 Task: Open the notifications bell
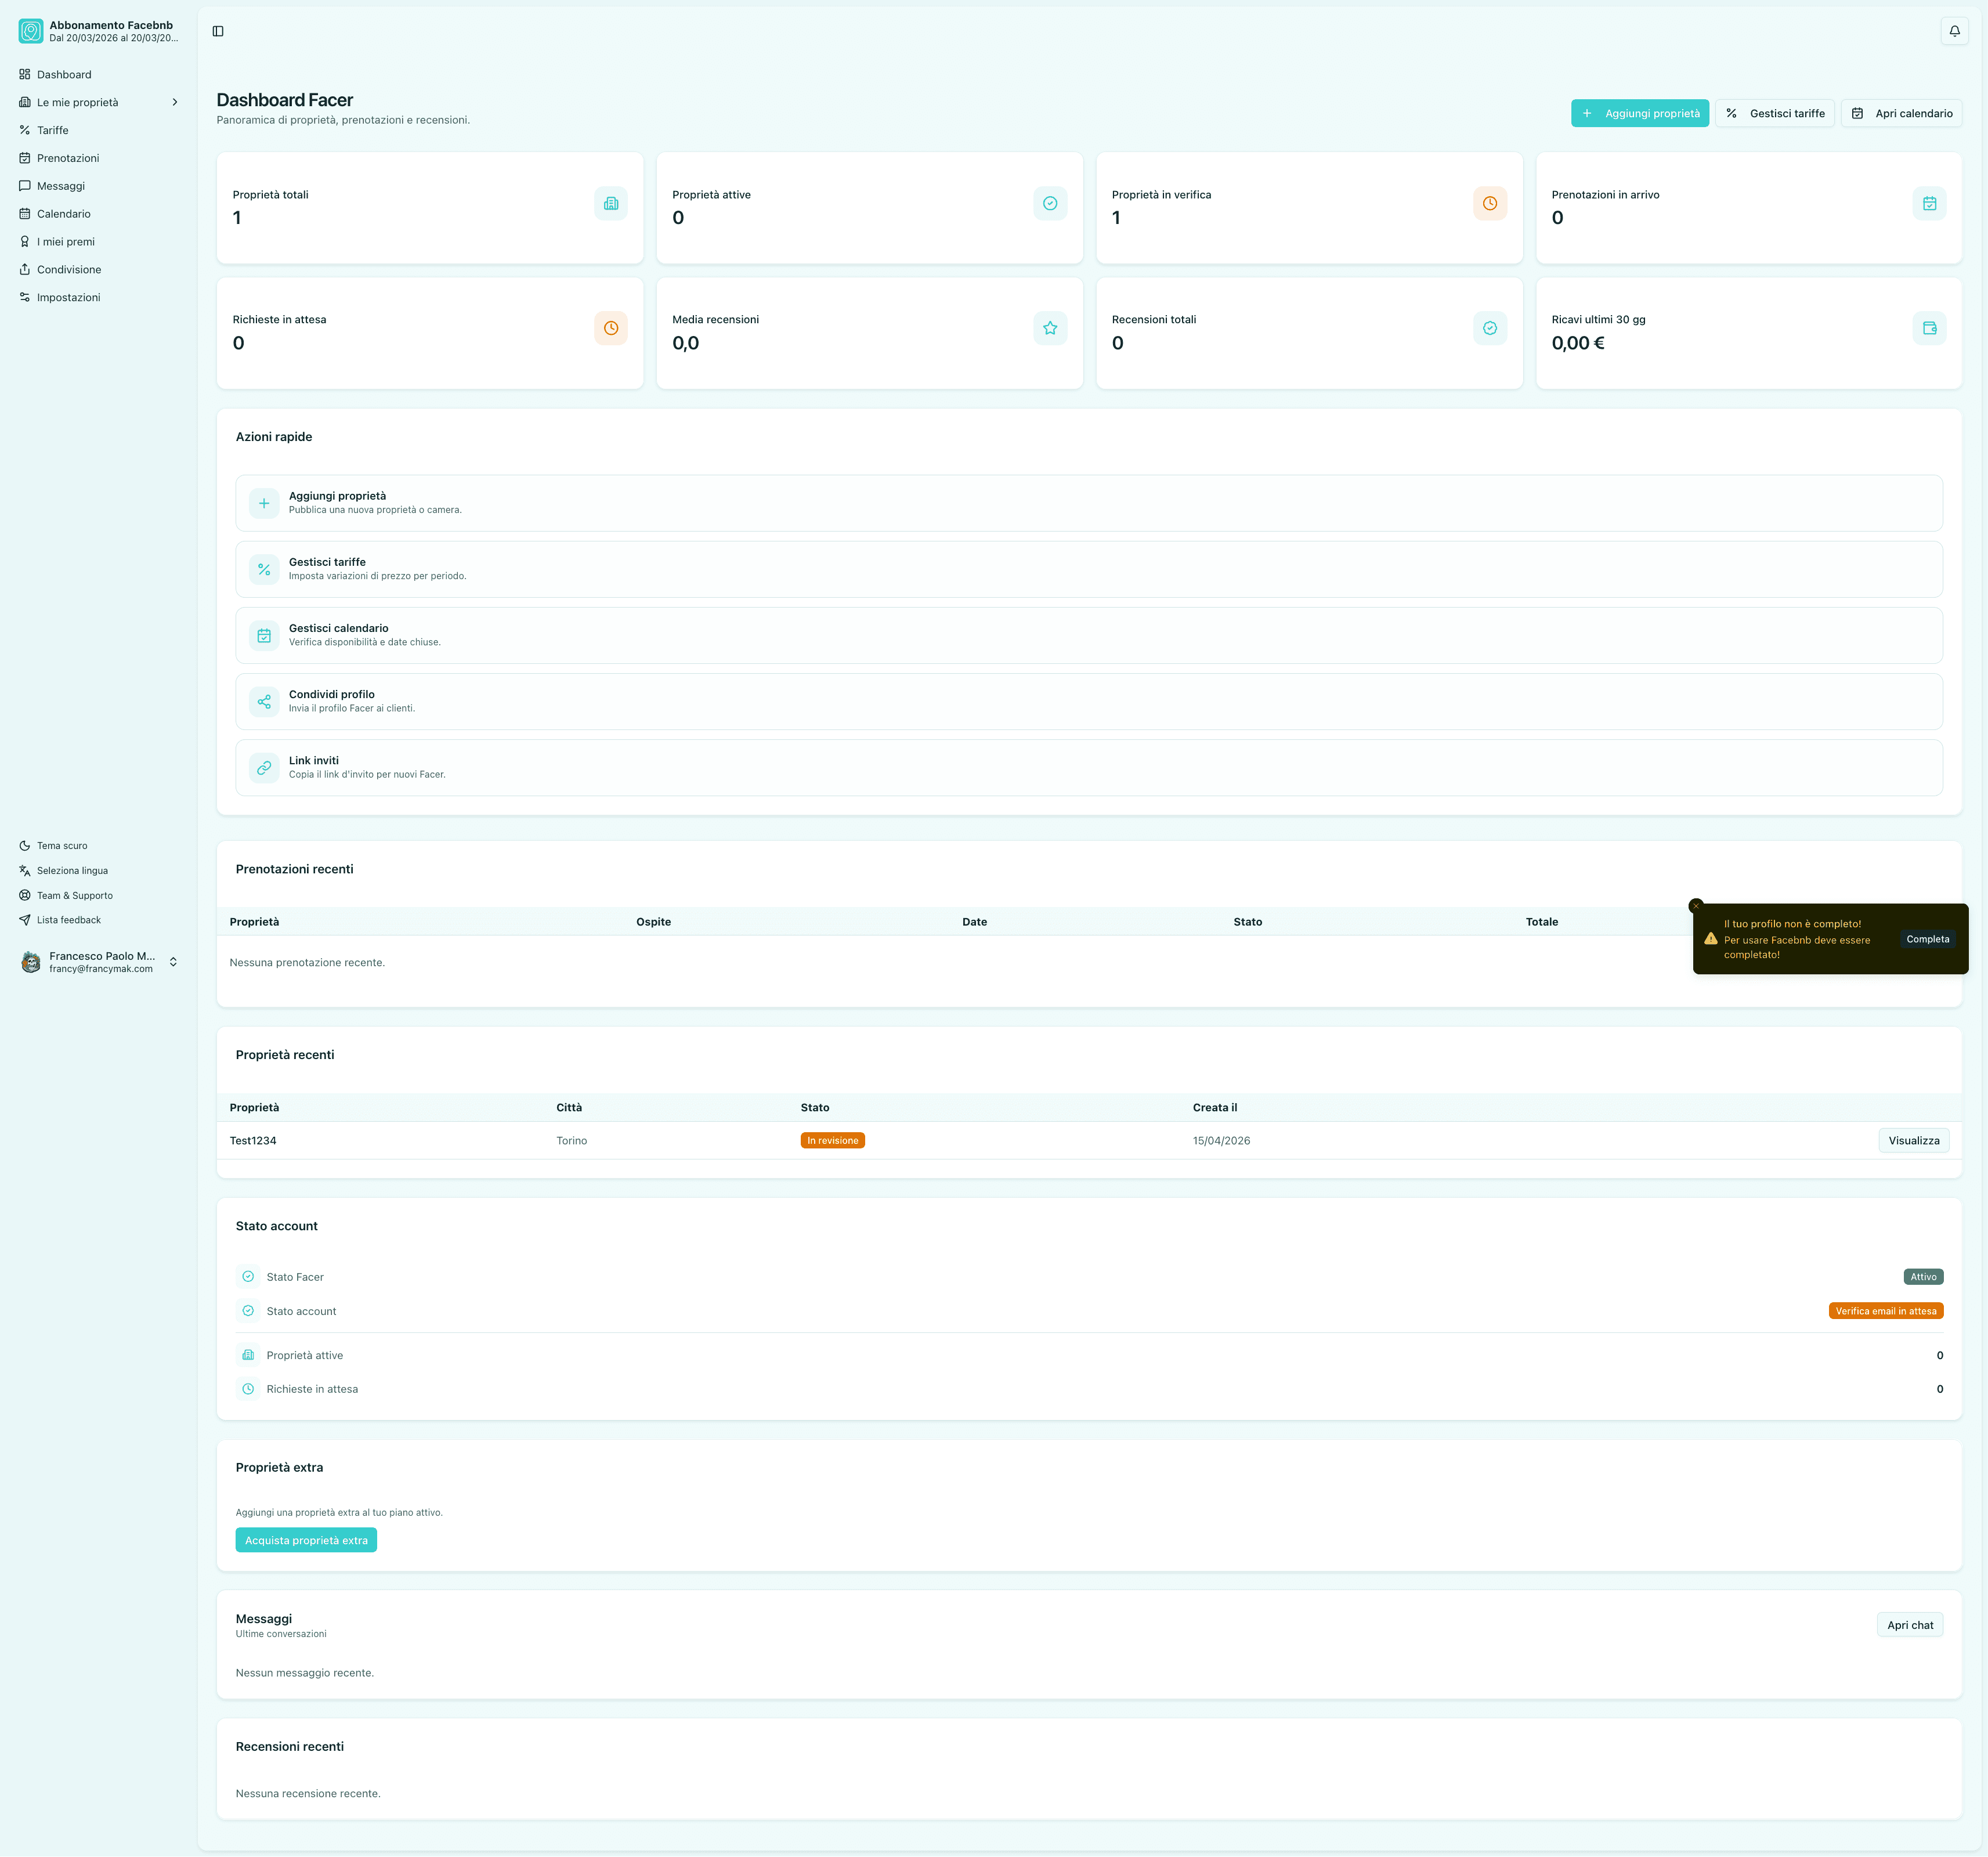[x=1954, y=31]
